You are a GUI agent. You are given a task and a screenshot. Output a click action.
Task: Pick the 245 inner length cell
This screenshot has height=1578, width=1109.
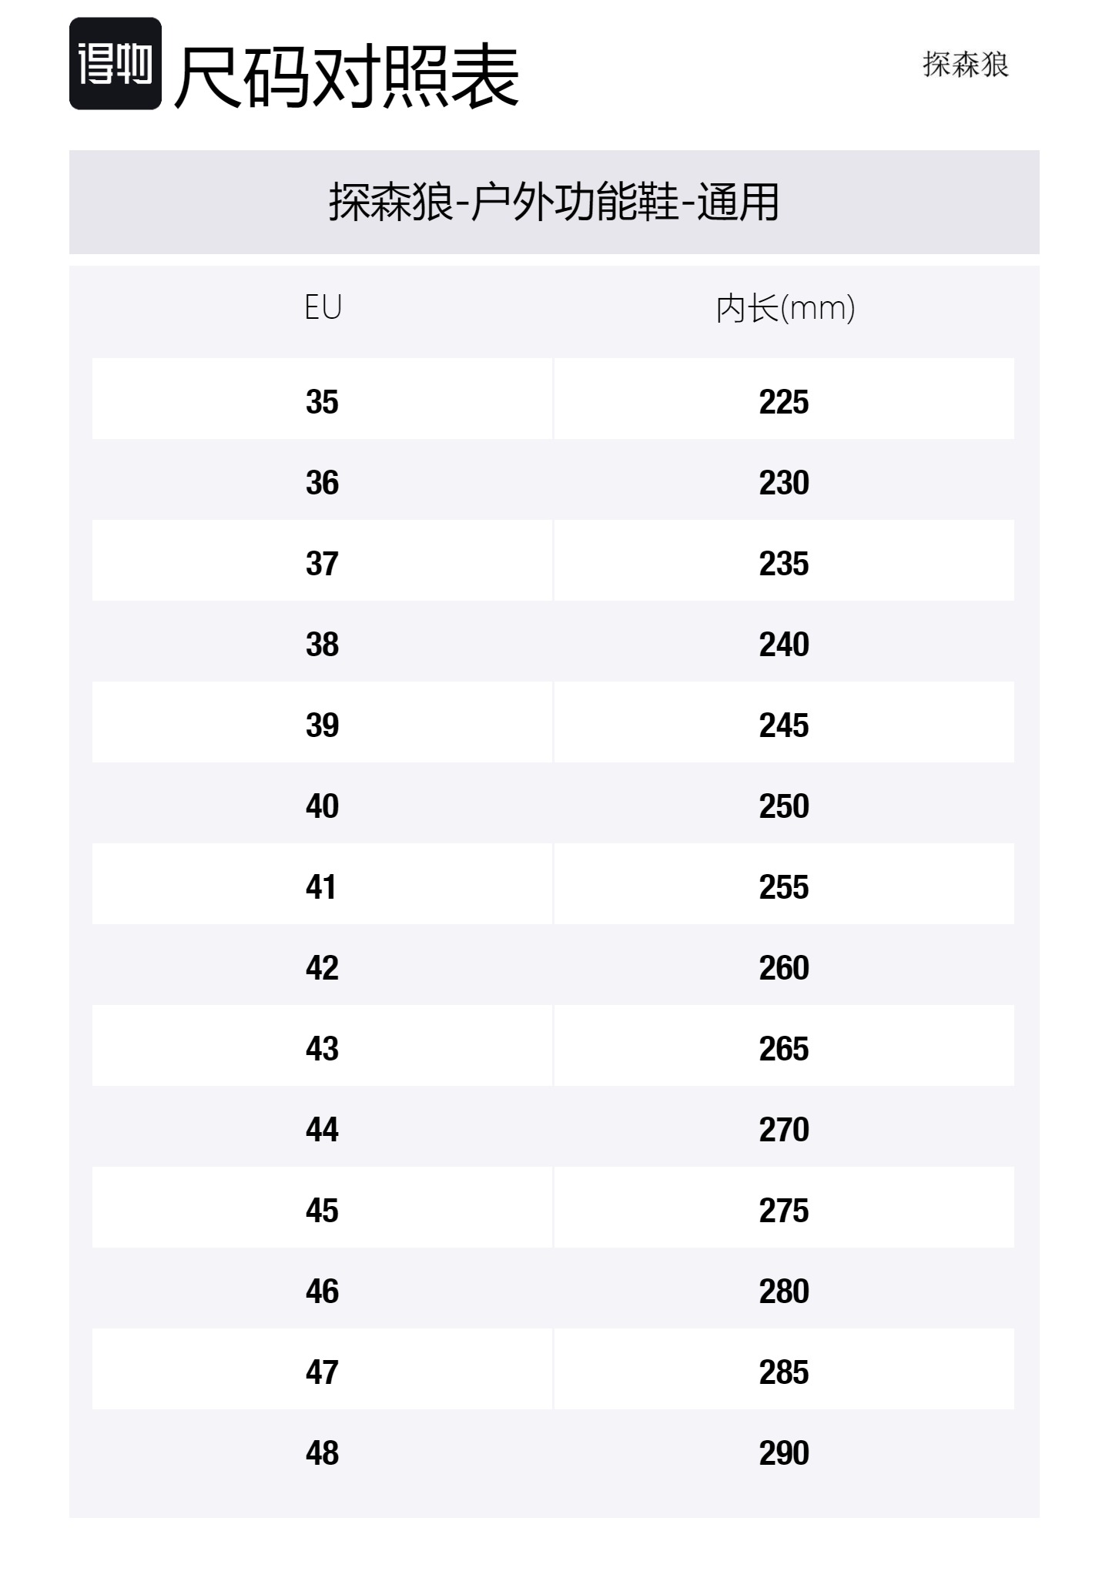tap(784, 725)
